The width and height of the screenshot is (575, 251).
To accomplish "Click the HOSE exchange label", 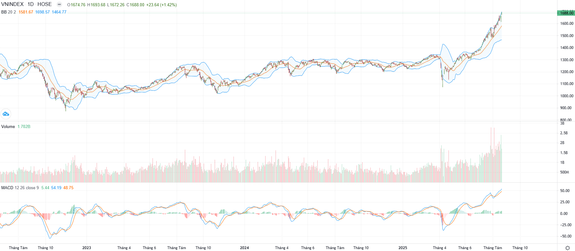I will pyautogui.click(x=45, y=4).
